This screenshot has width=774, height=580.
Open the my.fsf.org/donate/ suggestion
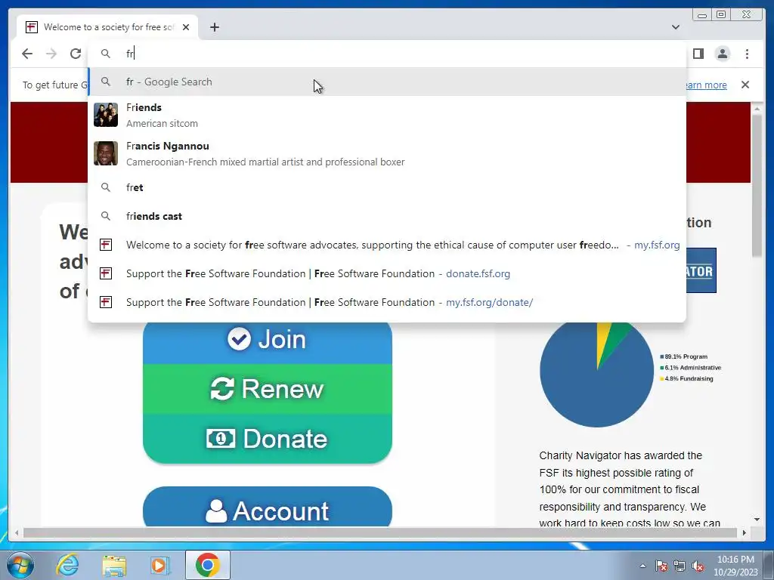point(387,302)
